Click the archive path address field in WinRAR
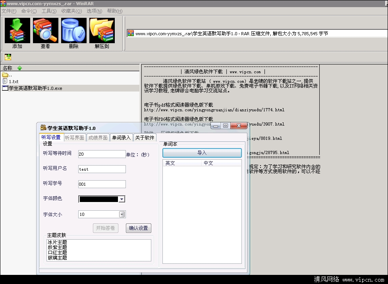Image resolution: width=388 pixels, height=284 pixels. point(257,33)
